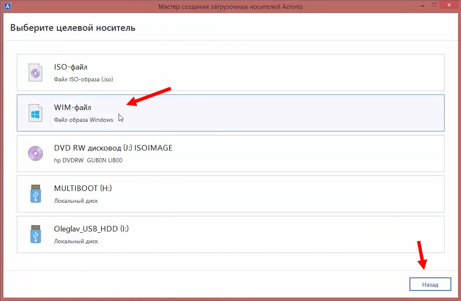Select the ISO-файл target media option

tap(230, 73)
